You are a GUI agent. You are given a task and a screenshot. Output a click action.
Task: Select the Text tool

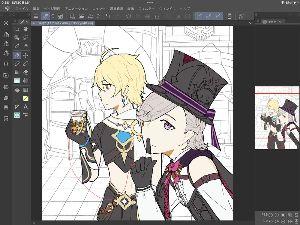[x=25, y=107]
